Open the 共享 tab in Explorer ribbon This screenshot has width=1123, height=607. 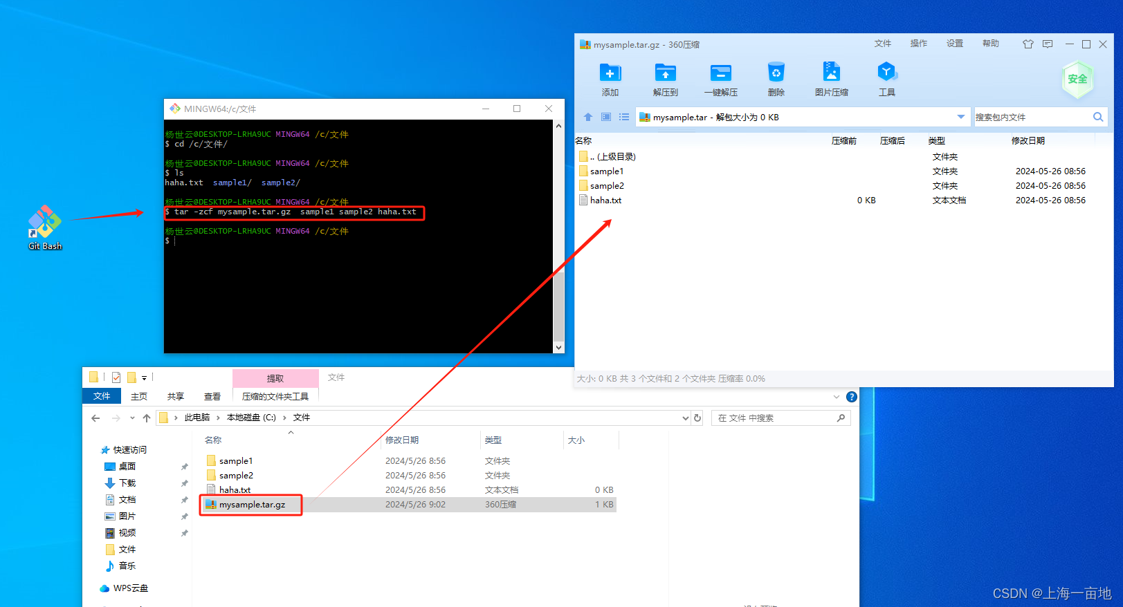click(x=176, y=397)
